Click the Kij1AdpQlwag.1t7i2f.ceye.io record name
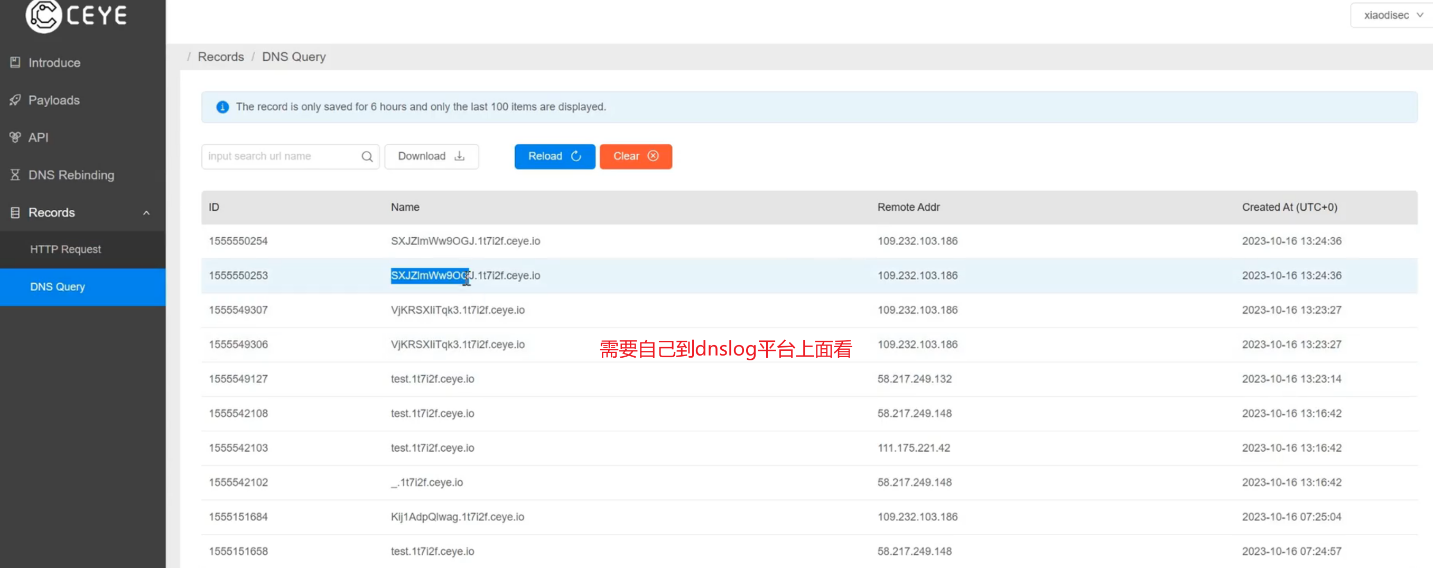Screen dimensions: 1433x568 coord(457,517)
